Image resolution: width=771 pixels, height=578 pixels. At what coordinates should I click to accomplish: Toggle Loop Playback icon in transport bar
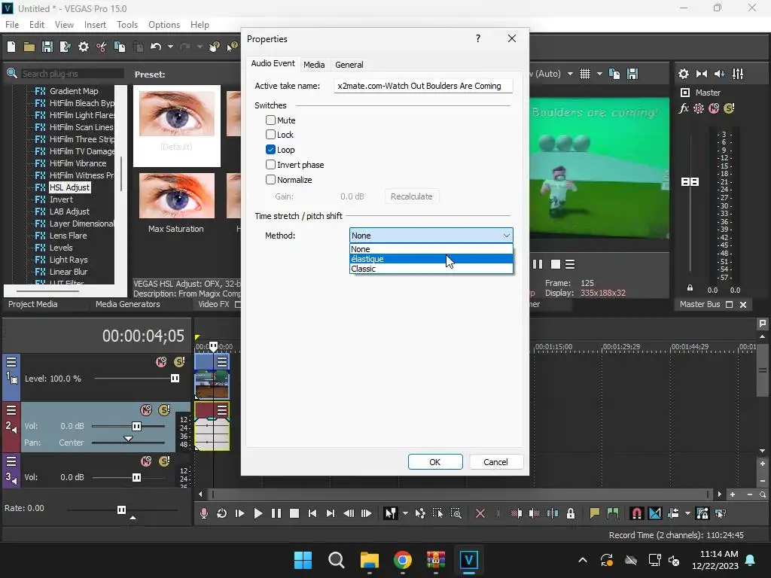tap(222, 513)
